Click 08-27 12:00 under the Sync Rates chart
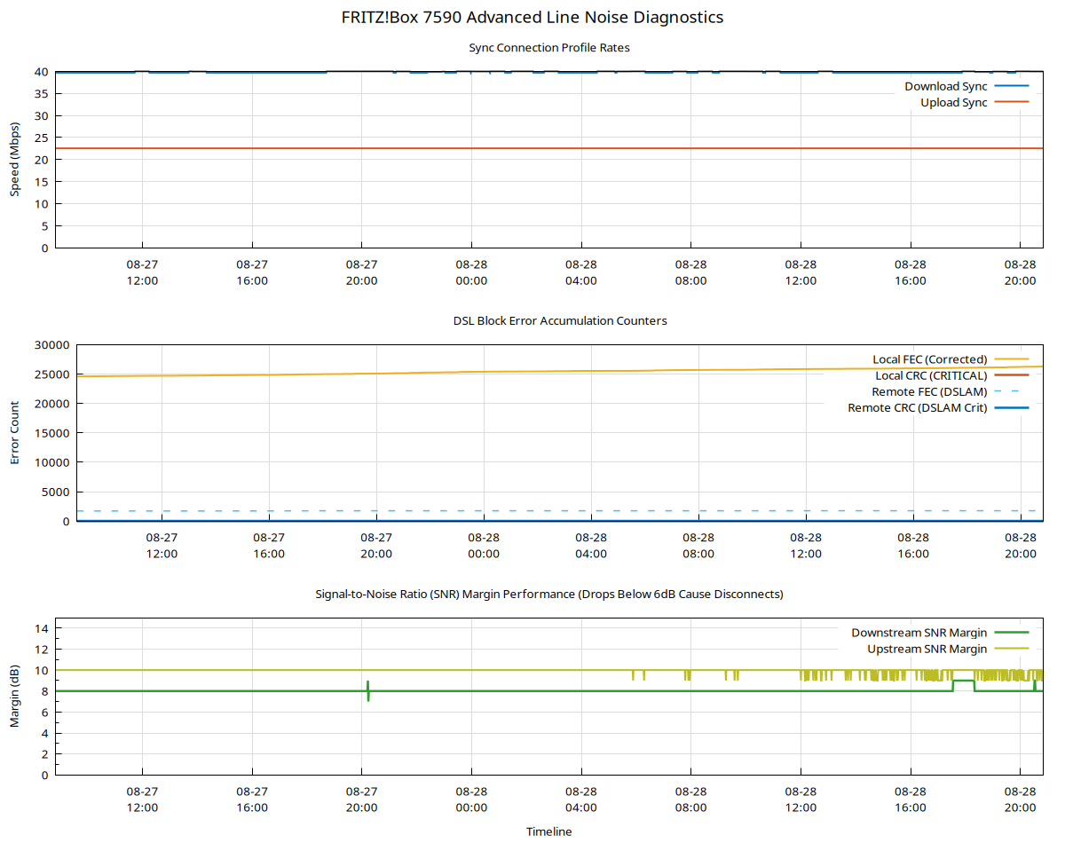Viewport: 1065px width, 843px height. [142, 272]
